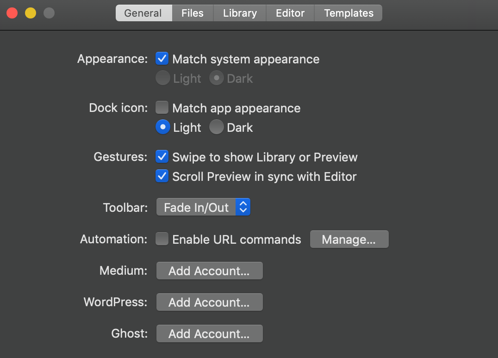Enable Match app appearance for Dock icon
The height and width of the screenshot is (358, 498).
(x=162, y=108)
